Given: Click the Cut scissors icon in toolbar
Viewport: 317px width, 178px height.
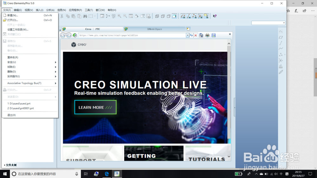Looking at the screenshot, I should (62, 16).
